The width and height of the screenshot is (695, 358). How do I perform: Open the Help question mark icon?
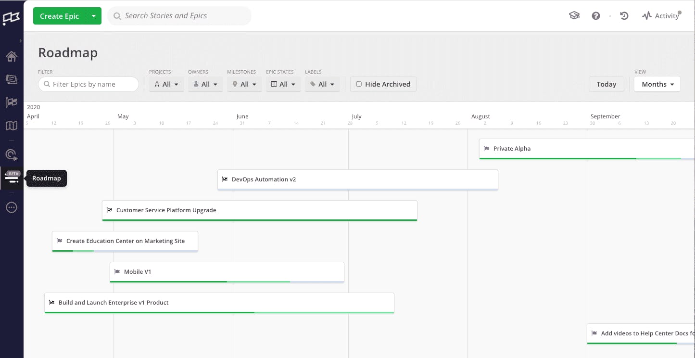596,16
